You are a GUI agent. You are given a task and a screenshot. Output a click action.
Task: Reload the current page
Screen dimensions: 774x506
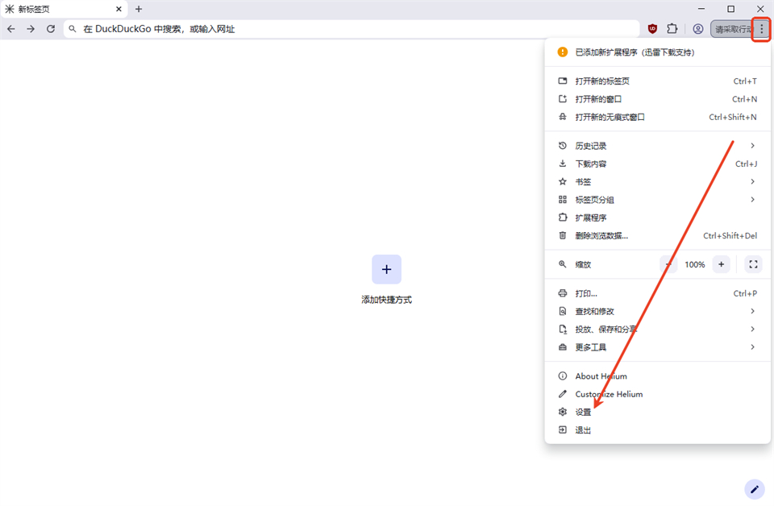50,28
